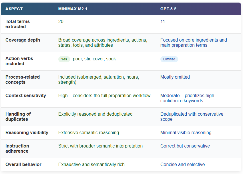
Task: Click 'Explicitly reasoned and deduplicated' text
Action: [x=95, y=114]
